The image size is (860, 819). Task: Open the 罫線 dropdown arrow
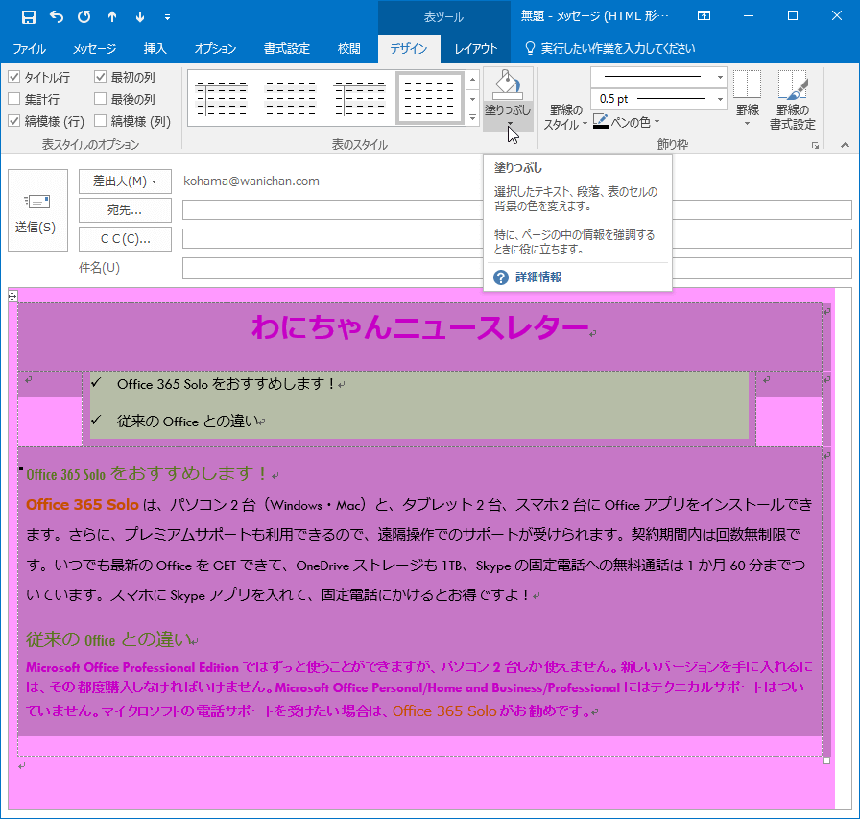coord(747,124)
